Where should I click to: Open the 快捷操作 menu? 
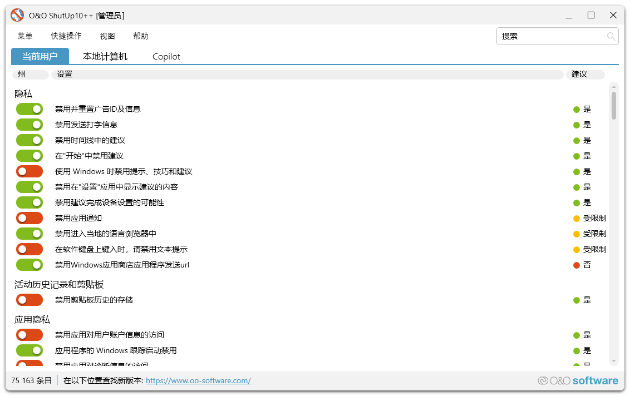tap(66, 36)
